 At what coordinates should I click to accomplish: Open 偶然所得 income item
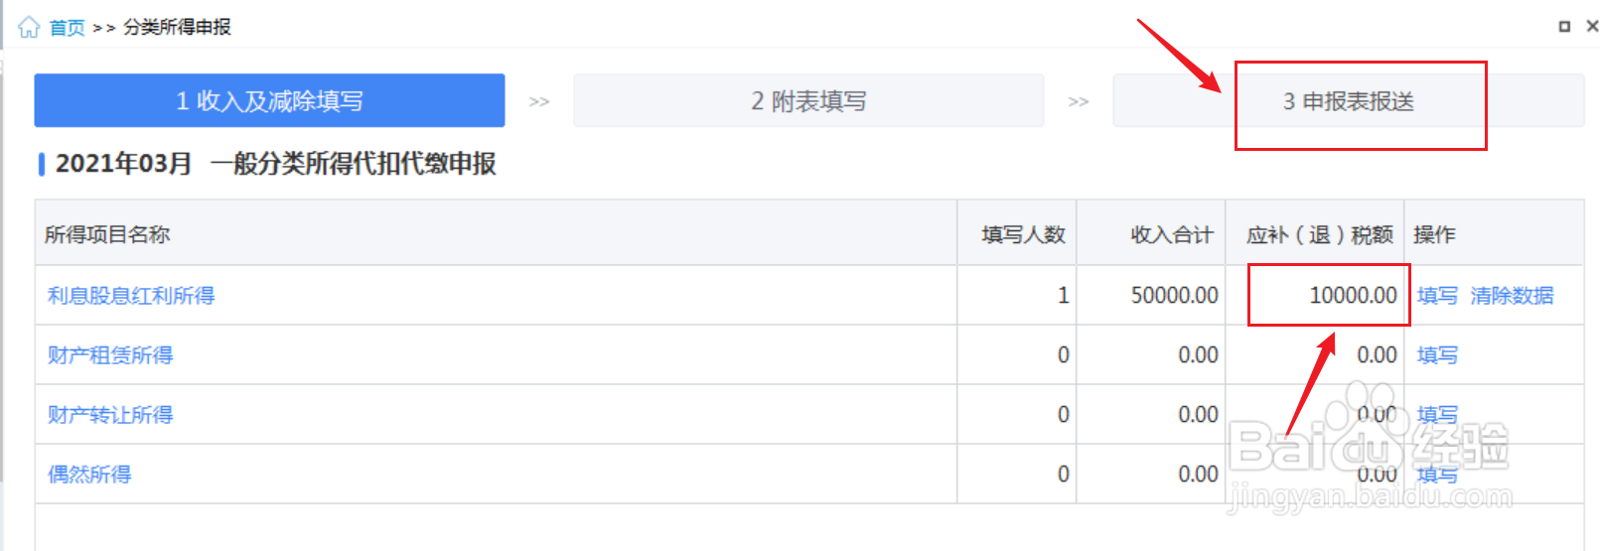89,474
